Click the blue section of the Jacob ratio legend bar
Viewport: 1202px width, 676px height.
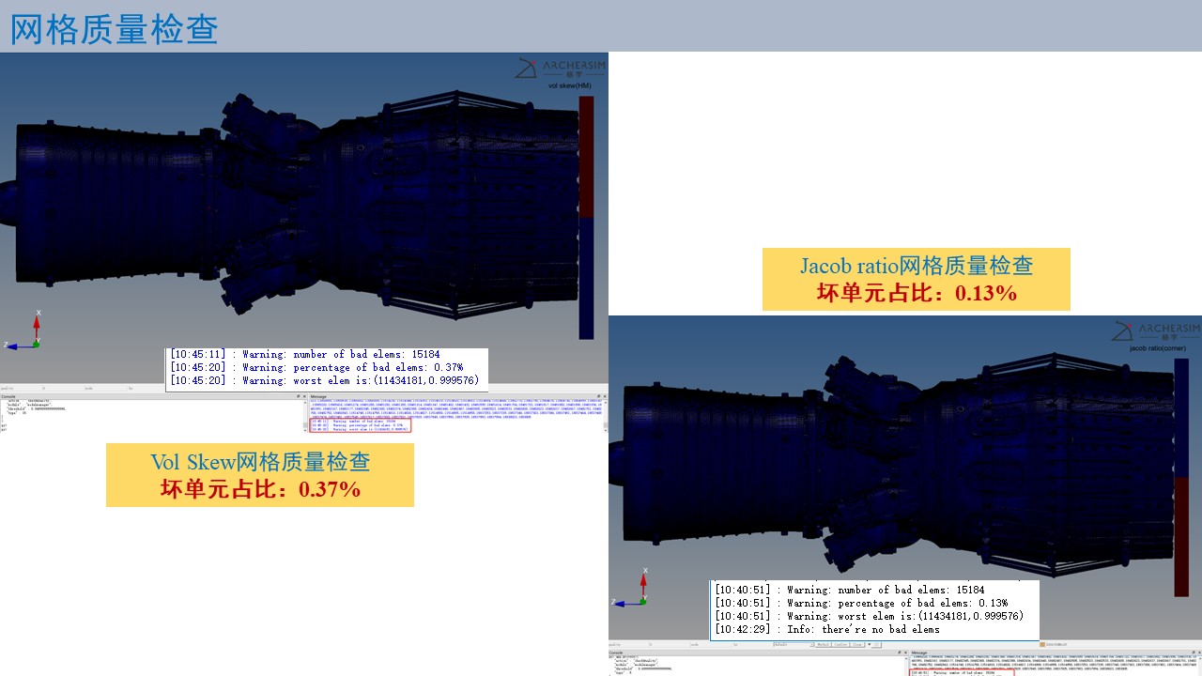(1181, 416)
